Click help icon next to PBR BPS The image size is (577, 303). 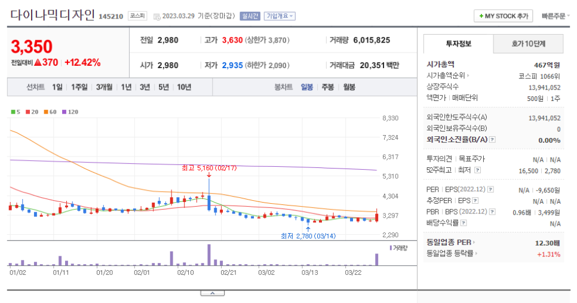pyautogui.click(x=492, y=212)
